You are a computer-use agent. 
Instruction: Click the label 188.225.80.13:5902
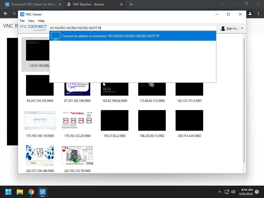tap(152, 136)
